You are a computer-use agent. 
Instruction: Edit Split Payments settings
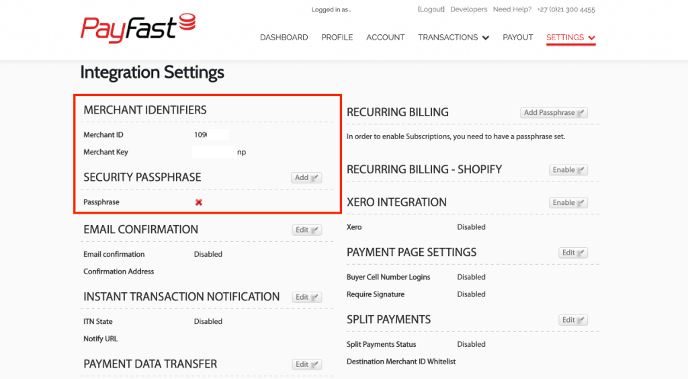point(573,320)
